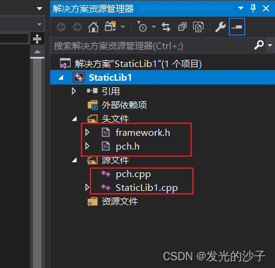Switch between solutions and folder views
This screenshot has width=275, height=268.
click(x=110, y=26)
